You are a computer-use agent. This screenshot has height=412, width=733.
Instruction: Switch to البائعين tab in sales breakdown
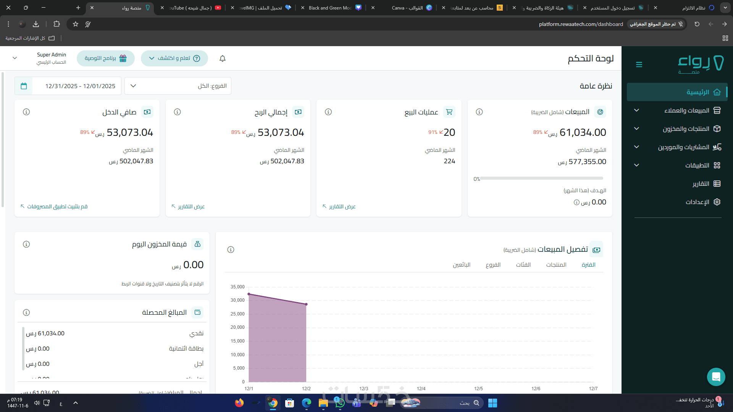[462, 265]
